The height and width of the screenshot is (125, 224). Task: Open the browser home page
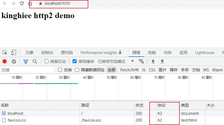(x=30, y=3)
